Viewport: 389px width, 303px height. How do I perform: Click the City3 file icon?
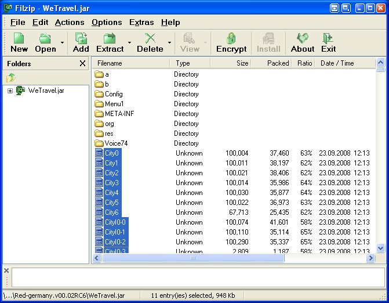[99, 182]
